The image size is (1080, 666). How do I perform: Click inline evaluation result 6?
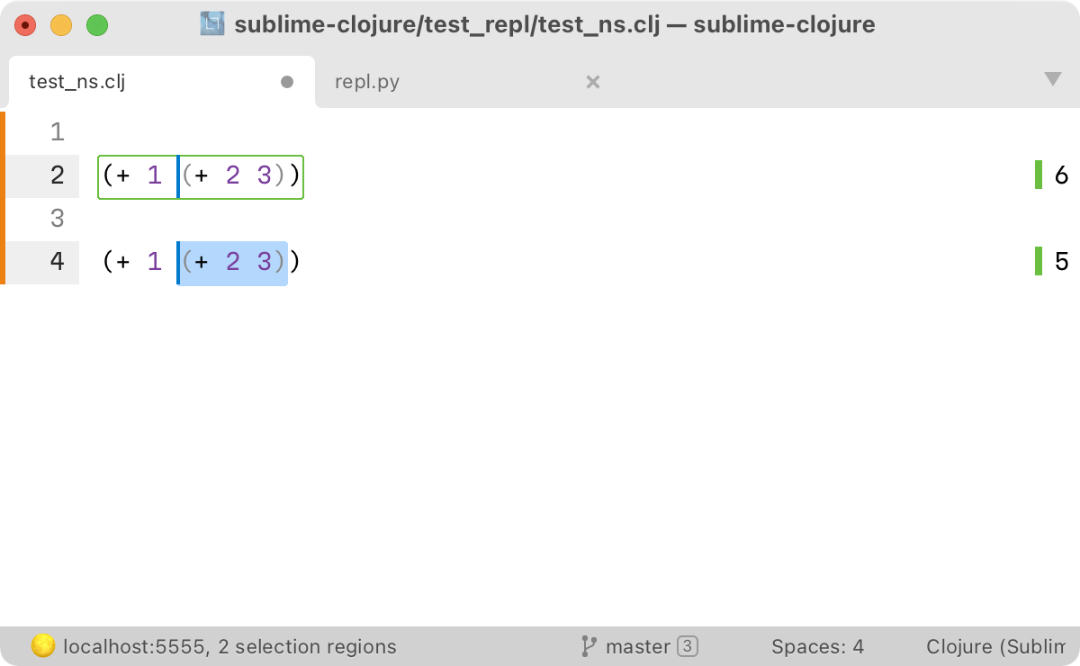1061,175
